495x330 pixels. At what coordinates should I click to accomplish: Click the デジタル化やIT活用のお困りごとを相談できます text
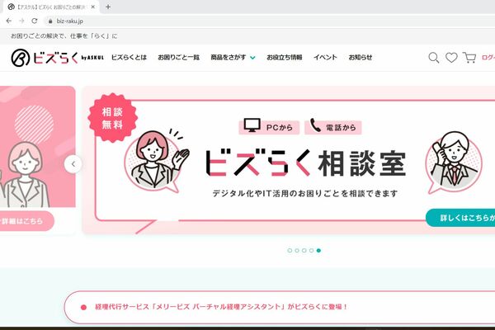pos(305,193)
